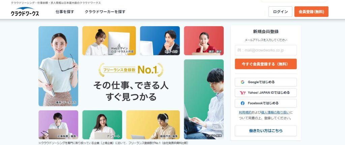Open クラウドワーカーを探す menu
Image resolution: width=345 pixels, height=145 pixels.
[105, 12]
